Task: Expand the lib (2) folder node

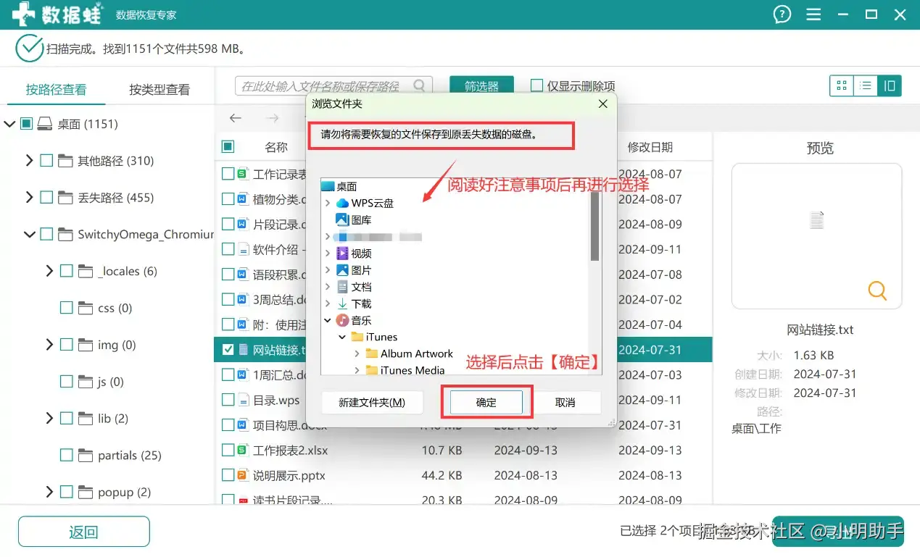Action: coord(49,418)
